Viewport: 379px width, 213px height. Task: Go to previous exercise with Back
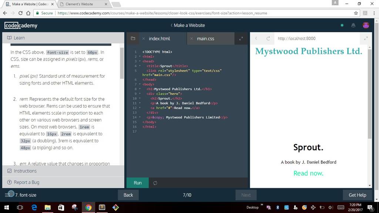[128, 195]
